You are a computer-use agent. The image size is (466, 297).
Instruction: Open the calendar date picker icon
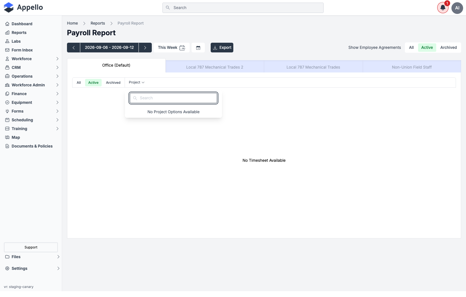tap(198, 48)
